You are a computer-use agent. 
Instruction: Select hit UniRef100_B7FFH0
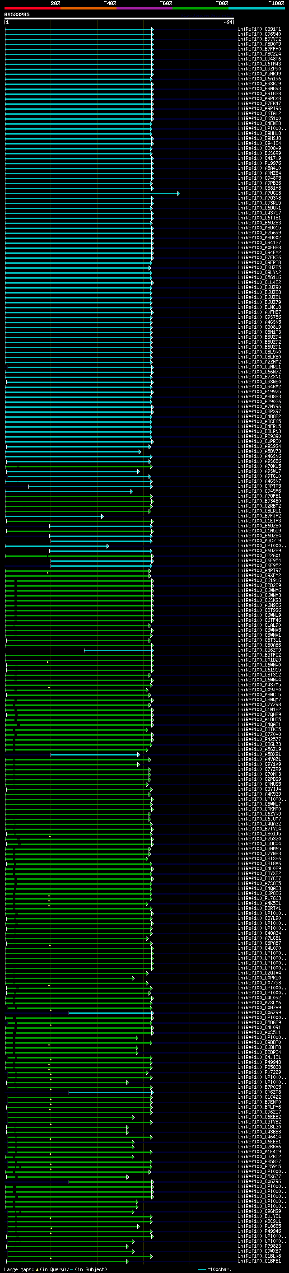[259, 49]
